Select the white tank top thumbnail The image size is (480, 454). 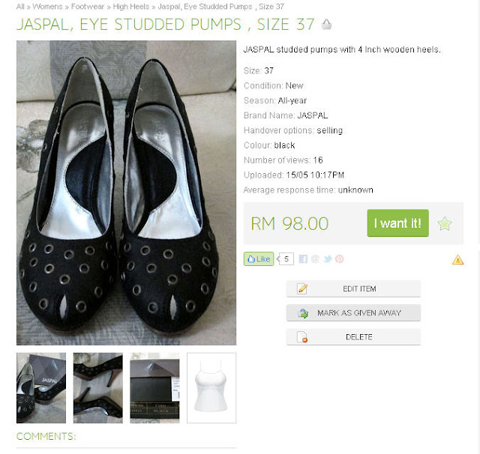[211, 388]
